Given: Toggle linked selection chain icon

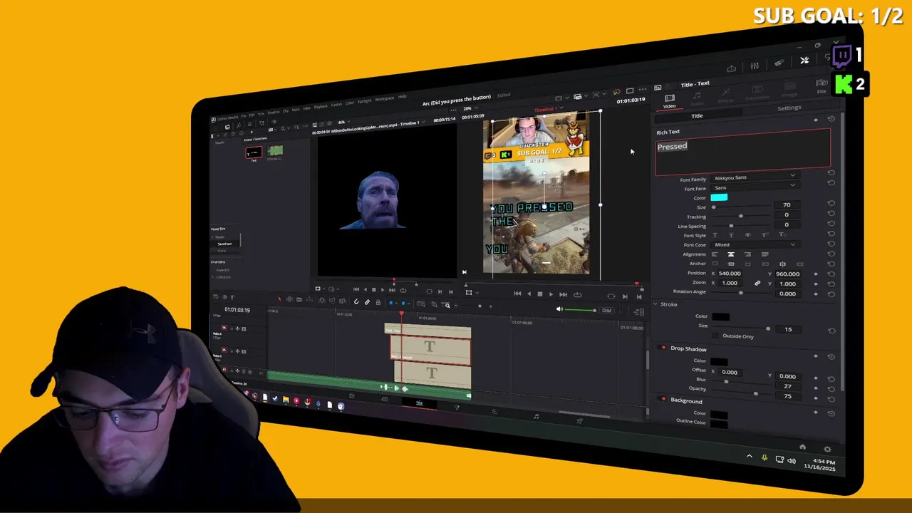Looking at the screenshot, I should coord(368,302).
